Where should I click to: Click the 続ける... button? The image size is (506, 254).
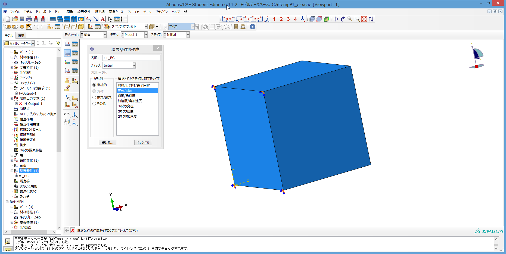click(107, 143)
